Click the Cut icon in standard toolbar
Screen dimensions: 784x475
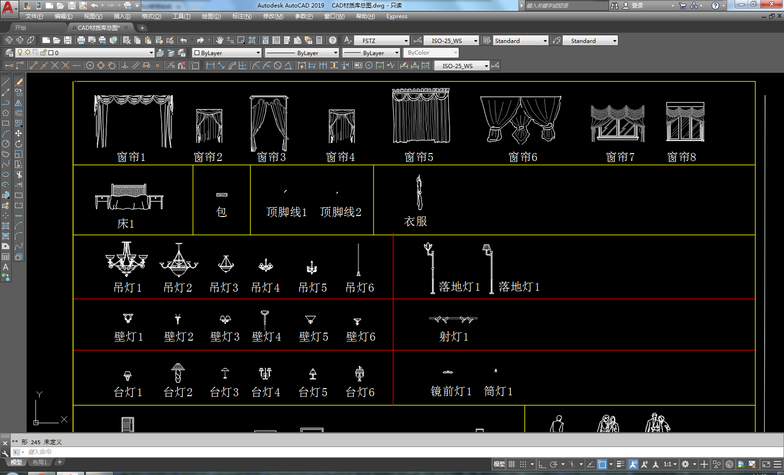pyautogui.click(x=126, y=40)
